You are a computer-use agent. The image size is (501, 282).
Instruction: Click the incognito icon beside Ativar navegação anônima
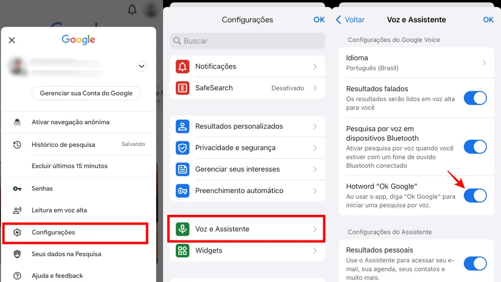point(17,122)
